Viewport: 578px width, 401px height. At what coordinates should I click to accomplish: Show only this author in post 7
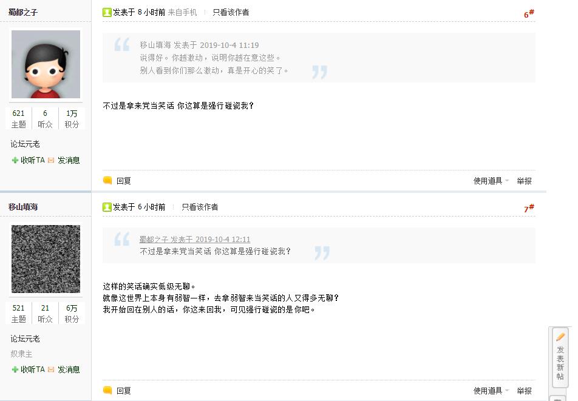point(200,207)
